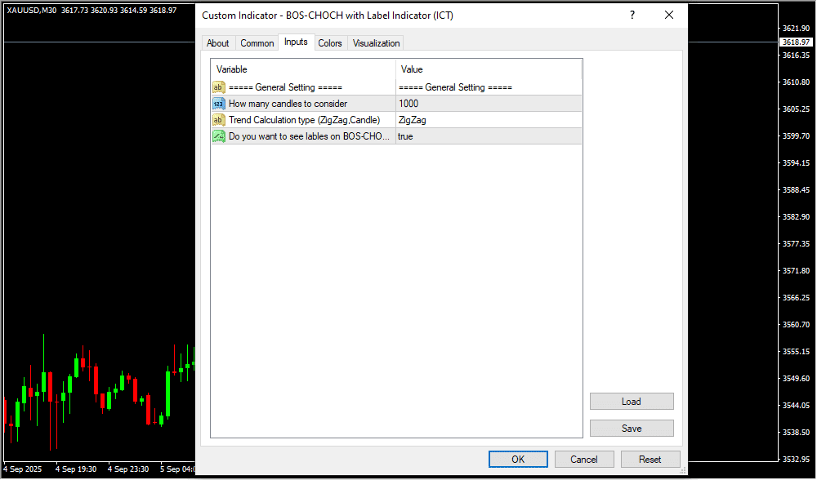This screenshot has height=480, width=817.
Task: Click the 1000 candles value field
Action: [x=489, y=104]
